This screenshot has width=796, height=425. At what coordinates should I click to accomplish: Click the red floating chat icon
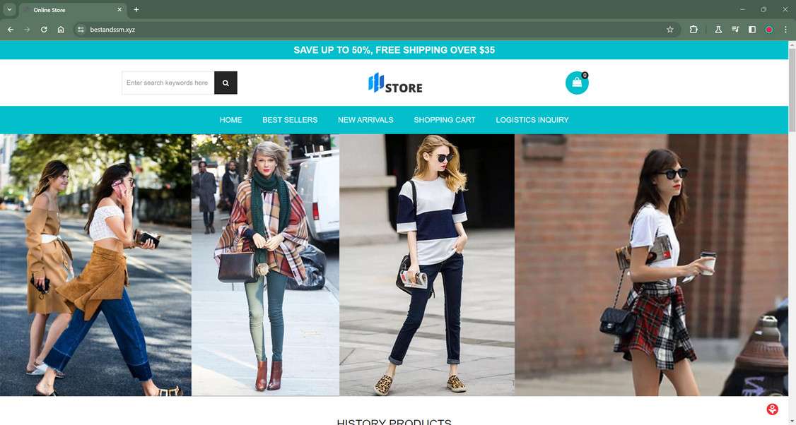[x=772, y=409]
